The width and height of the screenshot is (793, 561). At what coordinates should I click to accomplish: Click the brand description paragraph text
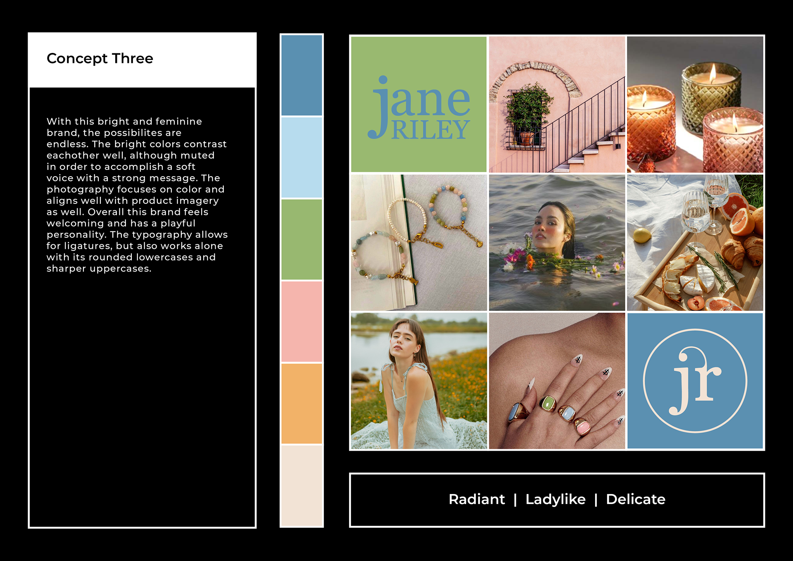coord(136,195)
